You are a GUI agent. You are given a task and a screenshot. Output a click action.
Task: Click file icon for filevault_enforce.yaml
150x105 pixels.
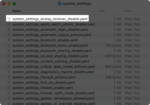tap(9, 77)
